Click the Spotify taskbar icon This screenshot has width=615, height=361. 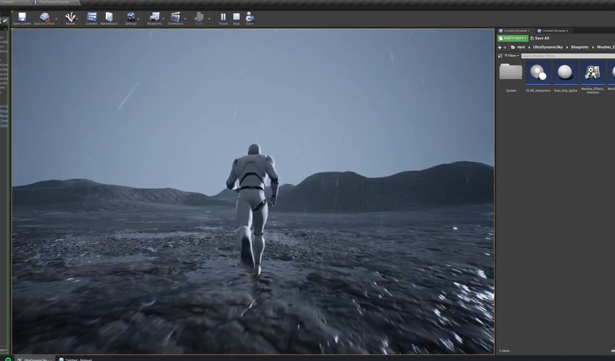coord(8,359)
